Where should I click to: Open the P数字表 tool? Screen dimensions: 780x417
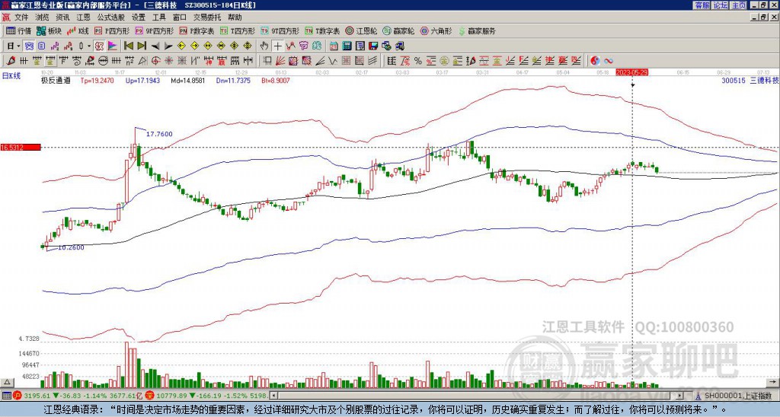click(x=197, y=30)
